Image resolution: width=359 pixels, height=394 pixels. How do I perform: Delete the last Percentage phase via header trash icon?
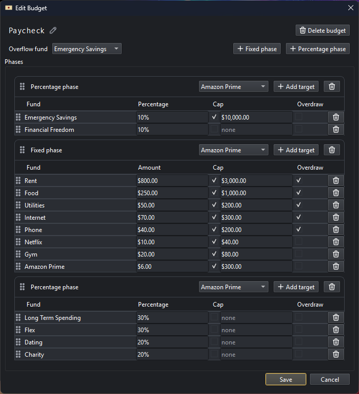pyautogui.click(x=331, y=287)
